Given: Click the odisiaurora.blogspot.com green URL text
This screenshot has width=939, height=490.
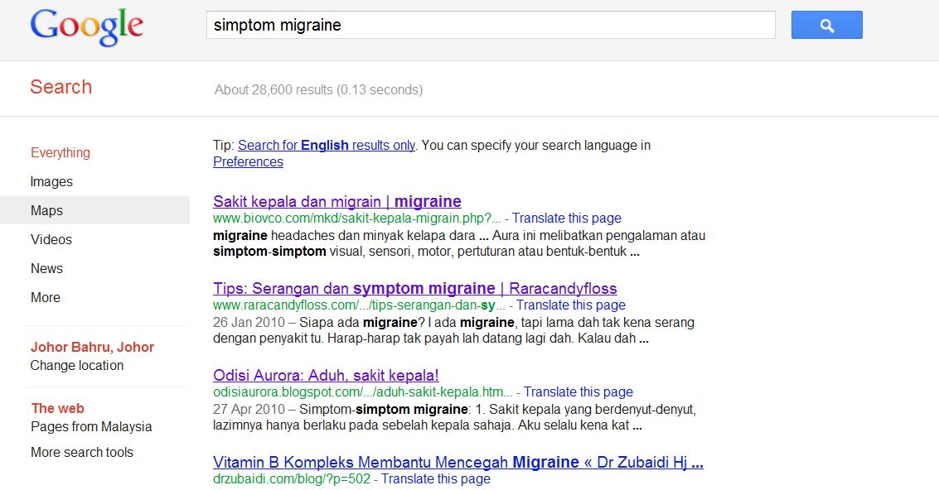Looking at the screenshot, I should click(x=363, y=392).
